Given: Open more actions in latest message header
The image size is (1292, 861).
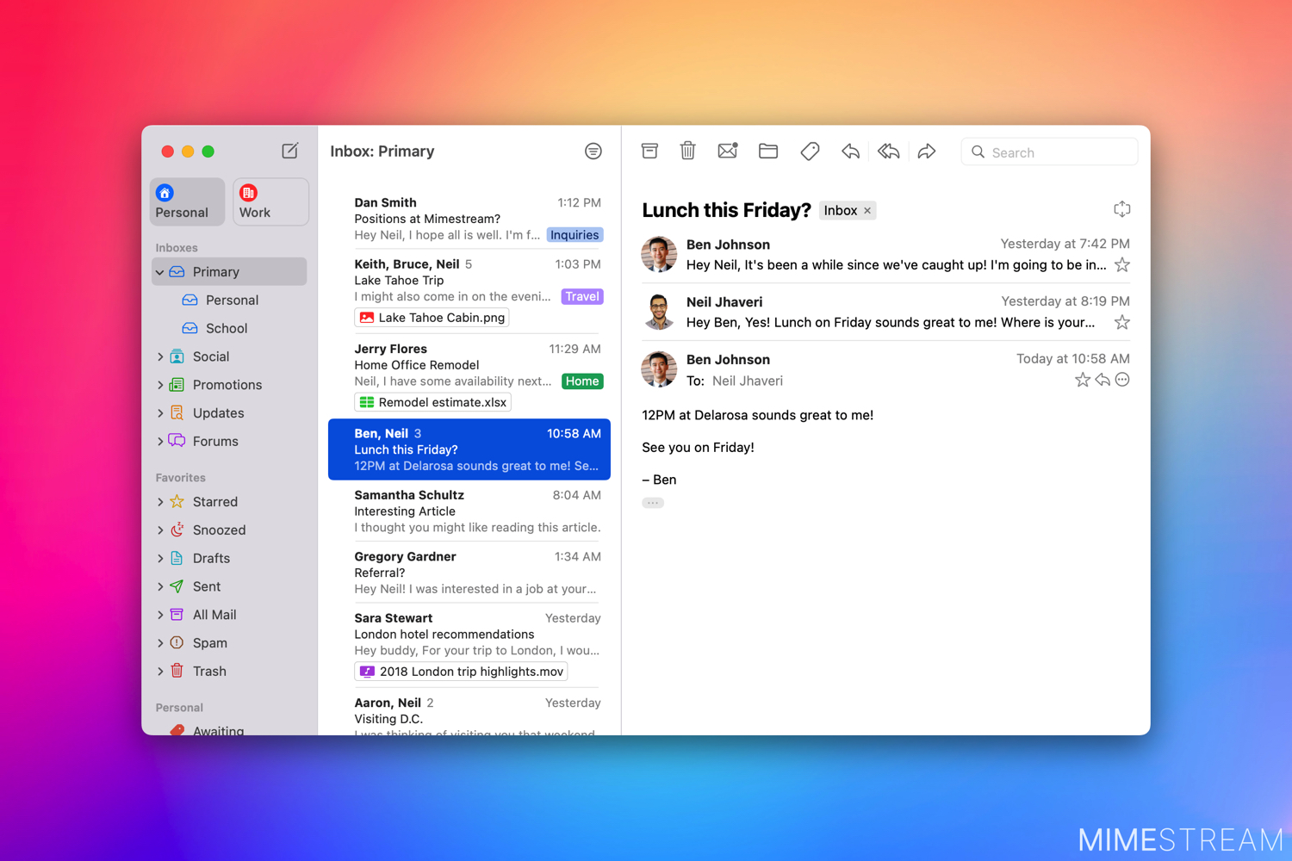Looking at the screenshot, I should (1122, 380).
